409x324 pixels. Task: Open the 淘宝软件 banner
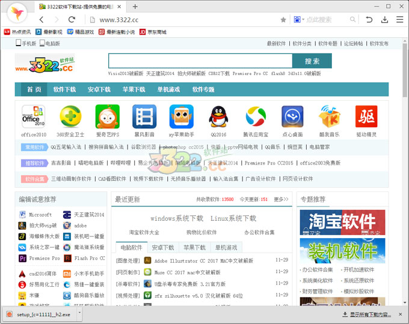[342, 223]
